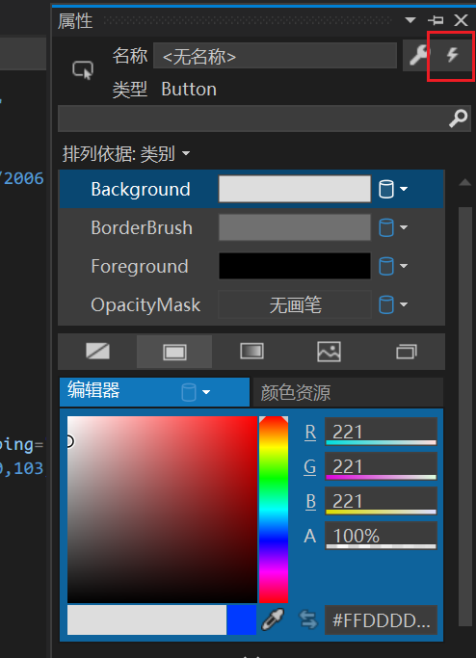Click the swap color conversion arrows icon
476x658 pixels.
[308, 619]
